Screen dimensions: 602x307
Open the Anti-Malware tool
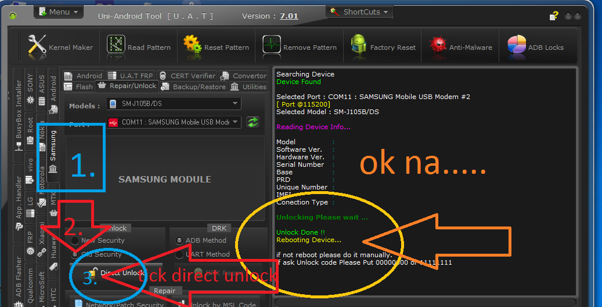(460, 47)
